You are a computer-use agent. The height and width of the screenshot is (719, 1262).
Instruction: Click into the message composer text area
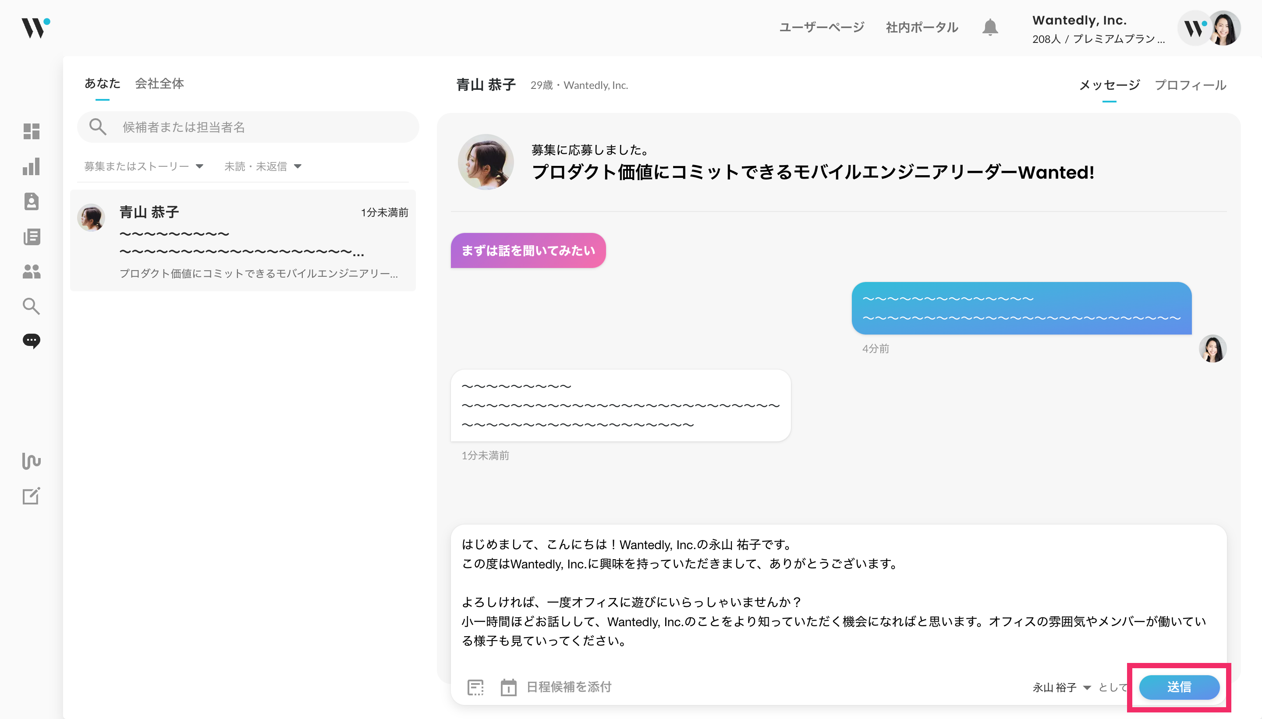[838, 592]
